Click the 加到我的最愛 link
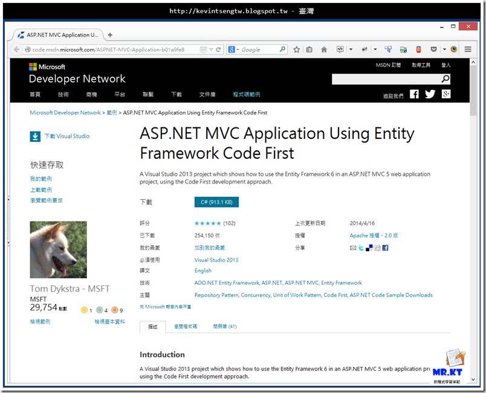The image size is (486, 393). coord(210,248)
